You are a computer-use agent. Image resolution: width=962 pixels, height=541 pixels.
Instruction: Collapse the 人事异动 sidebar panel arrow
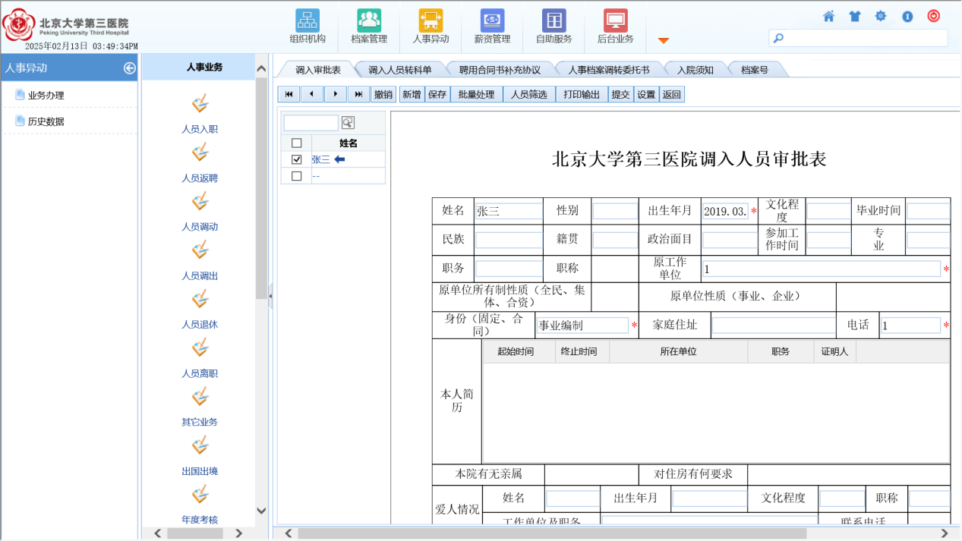click(x=130, y=68)
